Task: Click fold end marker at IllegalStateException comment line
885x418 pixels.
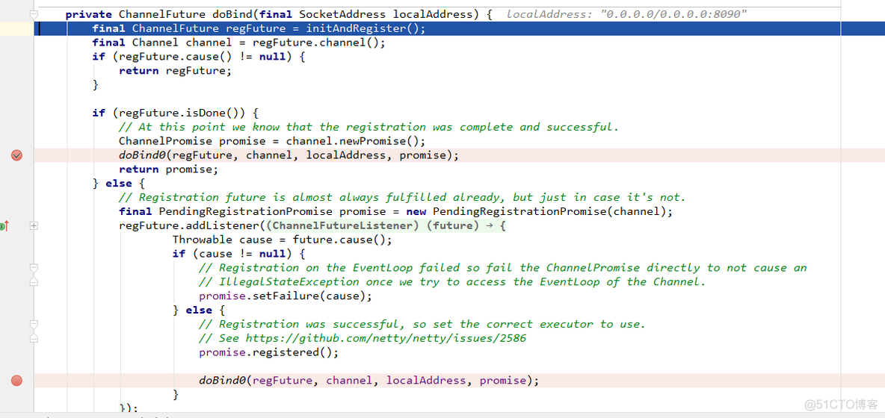Action: pyautogui.click(x=34, y=282)
